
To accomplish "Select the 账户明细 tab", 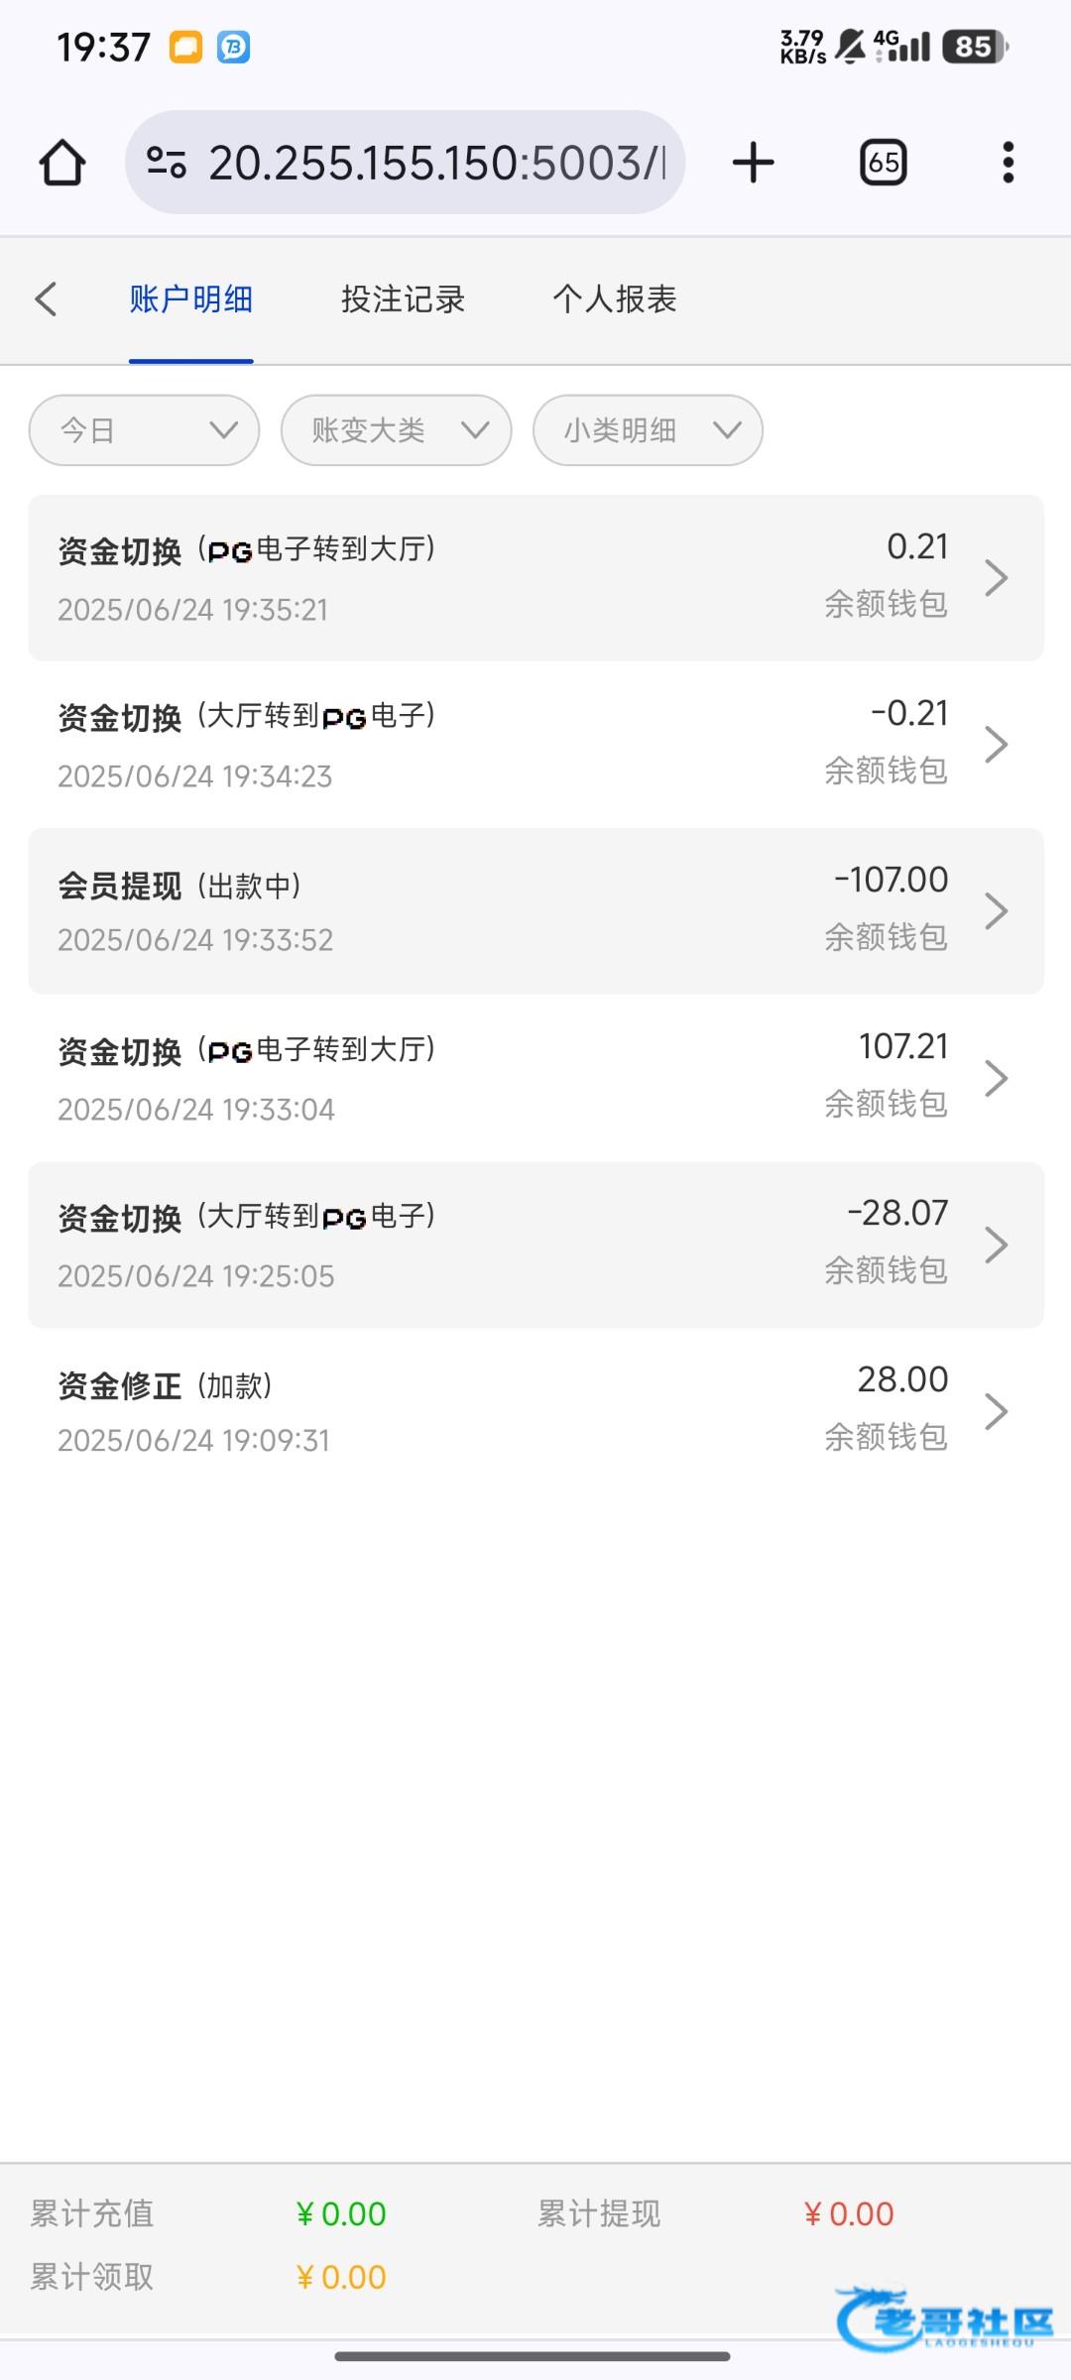I will pos(191,298).
